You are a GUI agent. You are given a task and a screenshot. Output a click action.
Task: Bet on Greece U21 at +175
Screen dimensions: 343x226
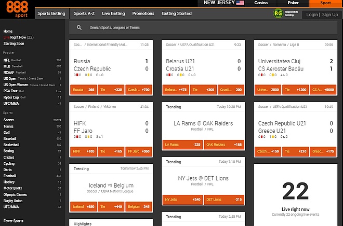[x=323, y=151]
